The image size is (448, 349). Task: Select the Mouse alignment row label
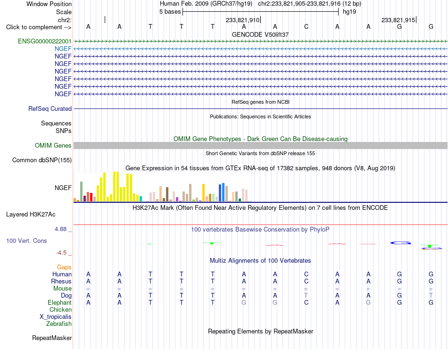62,289
